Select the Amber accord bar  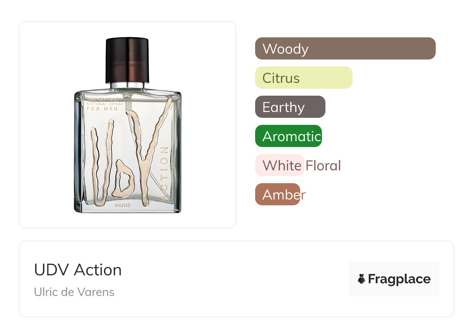(278, 194)
